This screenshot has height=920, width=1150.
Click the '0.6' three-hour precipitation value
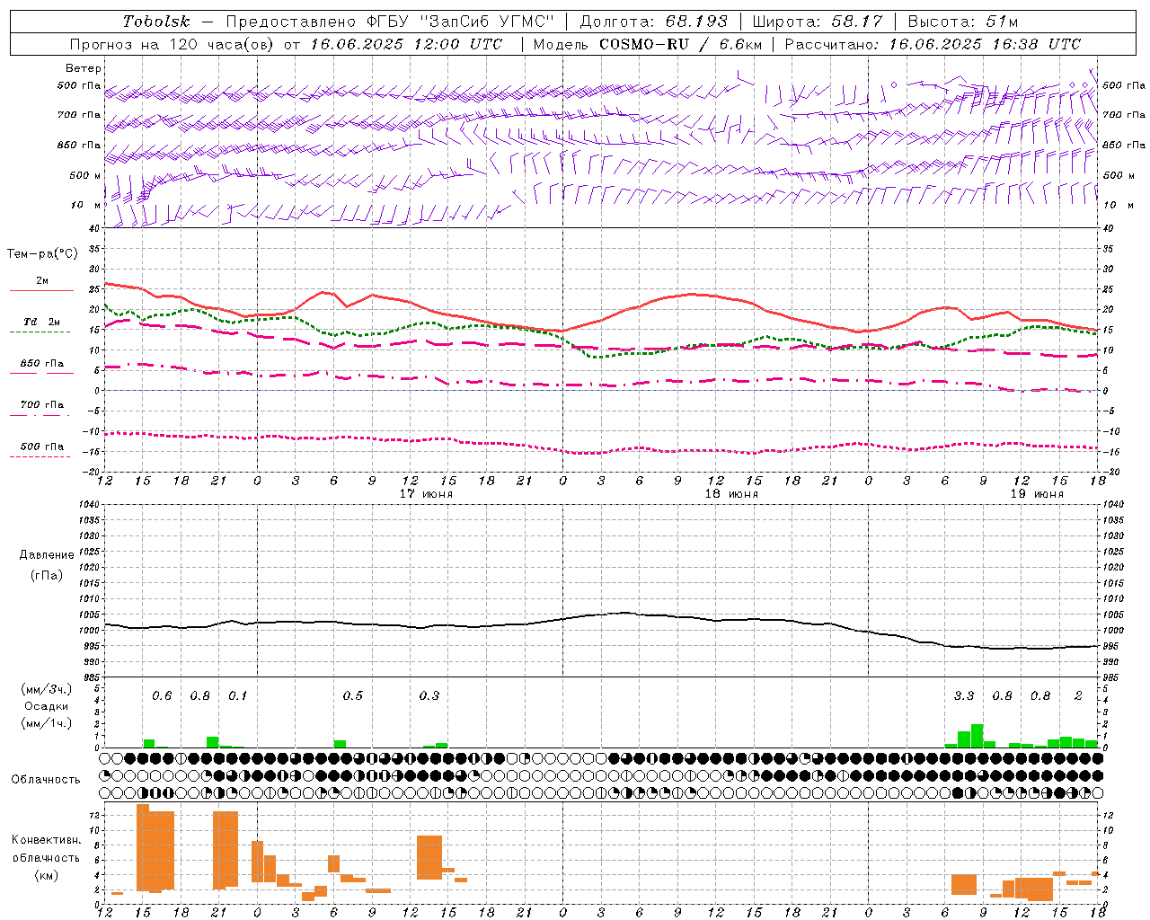coord(162,696)
